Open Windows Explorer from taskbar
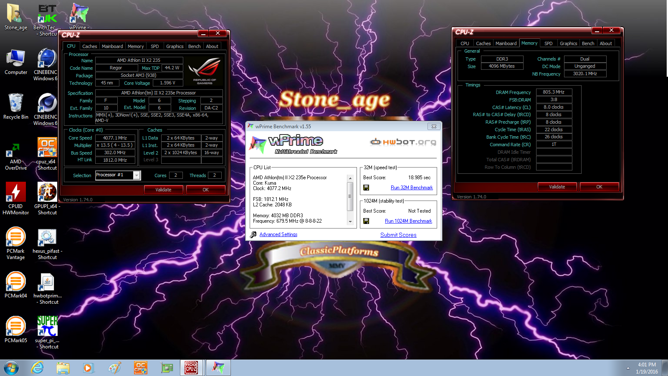668x376 pixels. 63,368
